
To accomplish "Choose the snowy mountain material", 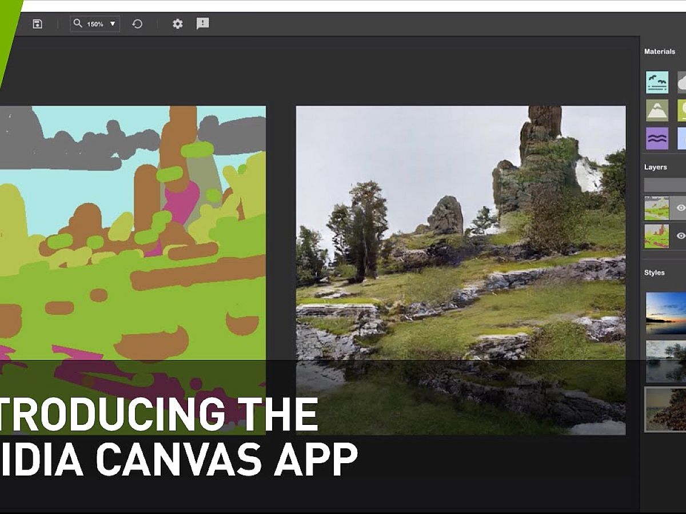I will pyautogui.click(x=657, y=110).
